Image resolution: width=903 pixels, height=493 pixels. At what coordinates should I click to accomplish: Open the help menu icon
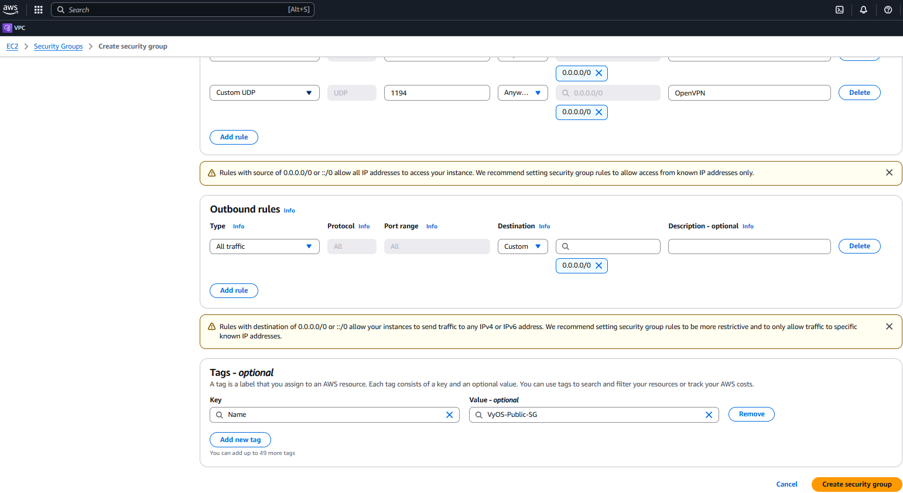coord(888,10)
